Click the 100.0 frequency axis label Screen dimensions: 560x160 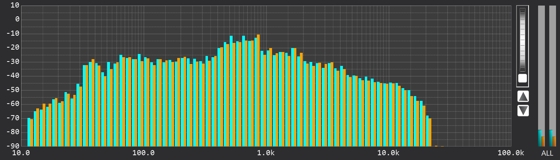pyautogui.click(x=143, y=153)
